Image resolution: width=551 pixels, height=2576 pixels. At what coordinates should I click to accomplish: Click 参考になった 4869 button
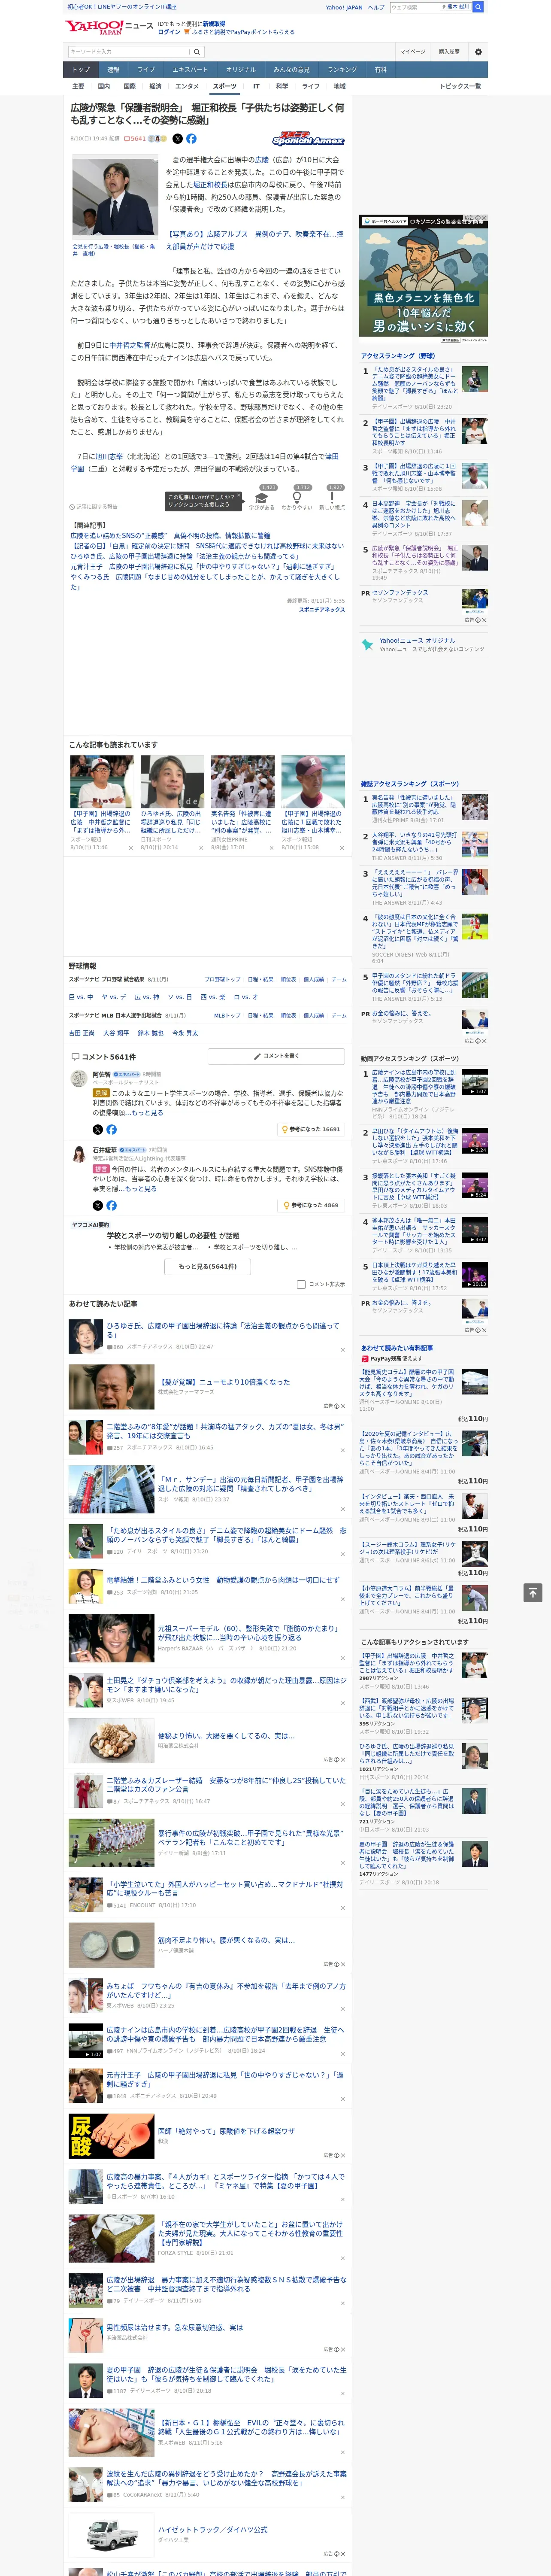pyautogui.click(x=311, y=1206)
